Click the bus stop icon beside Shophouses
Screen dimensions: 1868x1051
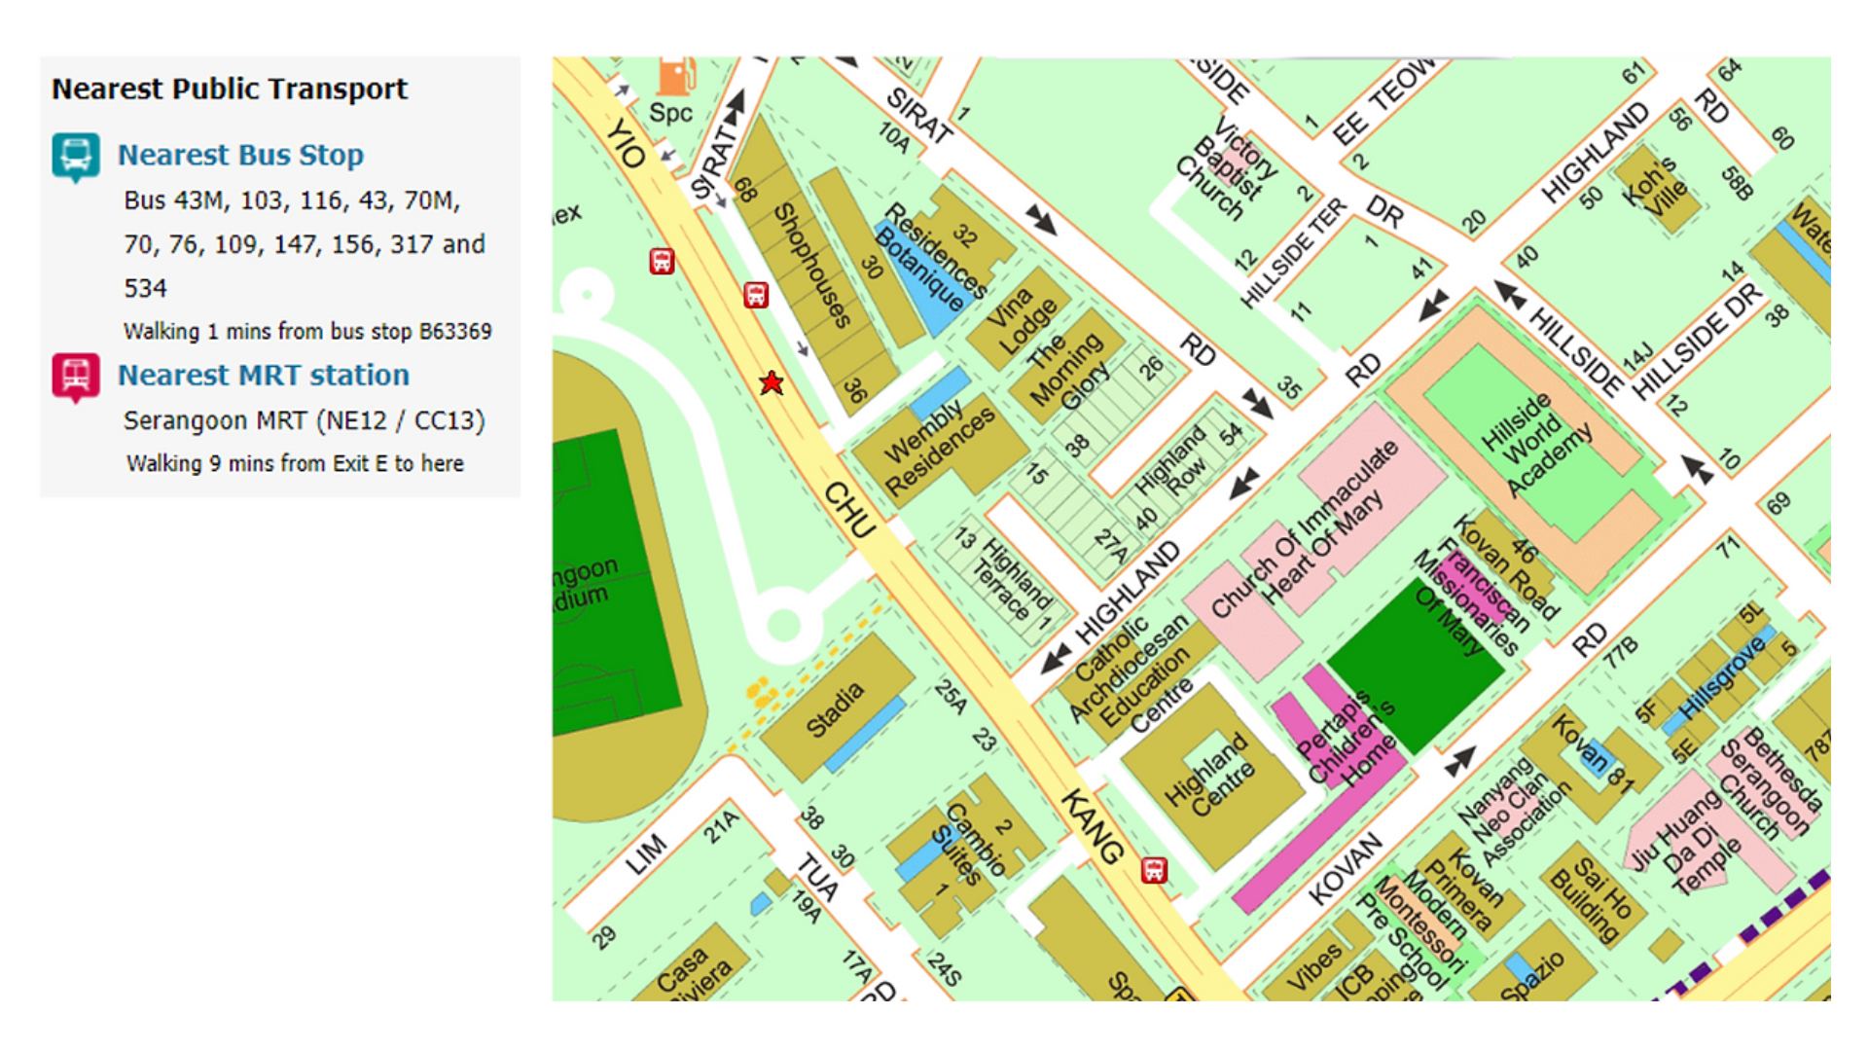click(756, 295)
